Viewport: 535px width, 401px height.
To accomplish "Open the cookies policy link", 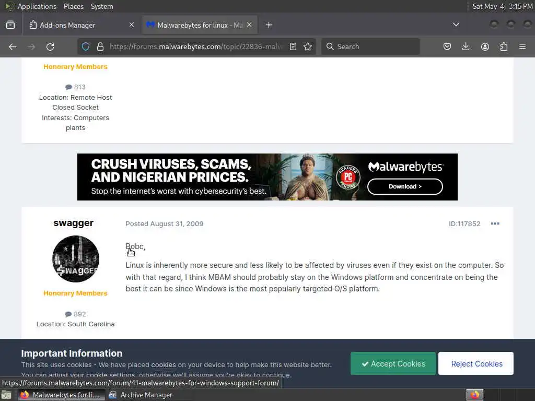I will (164, 365).
